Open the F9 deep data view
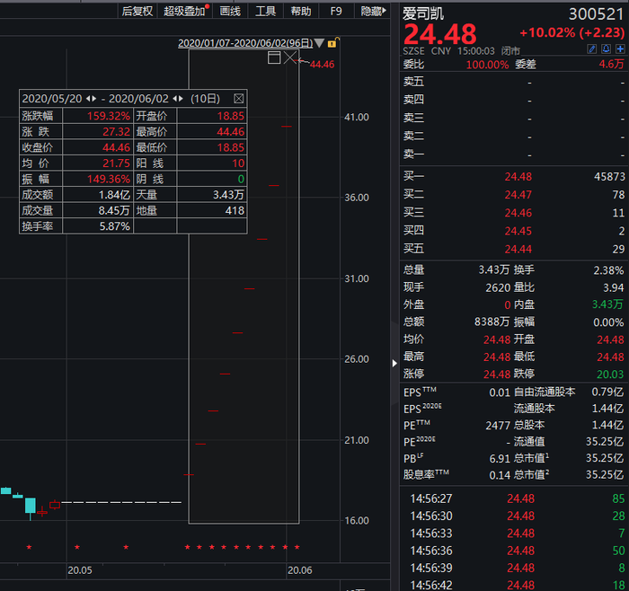Screen dimensions: 629x591 pos(336,11)
